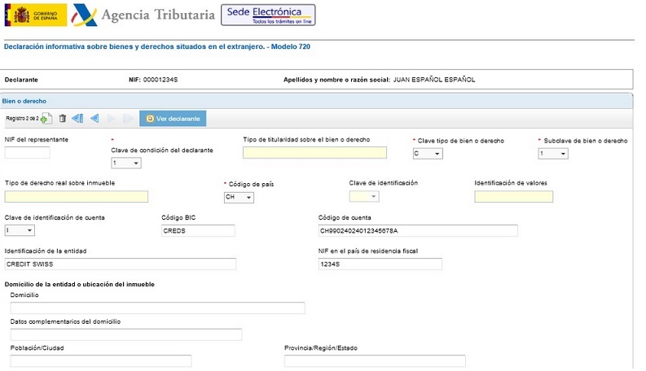This screenshot has height=371, width=646.
Task: Focus the NIF del representante field
Action: (28, 153)
